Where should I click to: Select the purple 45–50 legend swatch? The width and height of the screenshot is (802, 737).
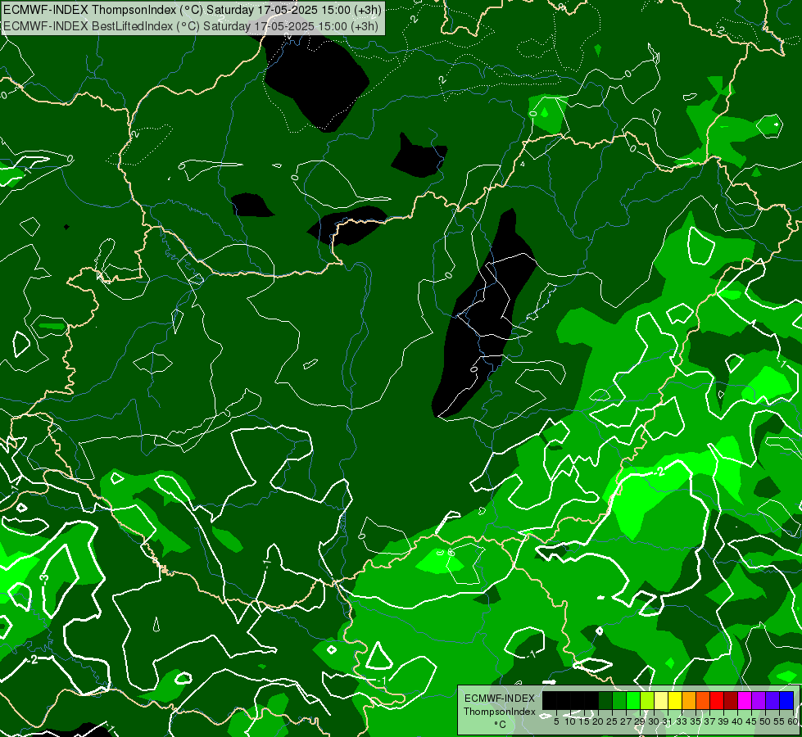(759, 700)
